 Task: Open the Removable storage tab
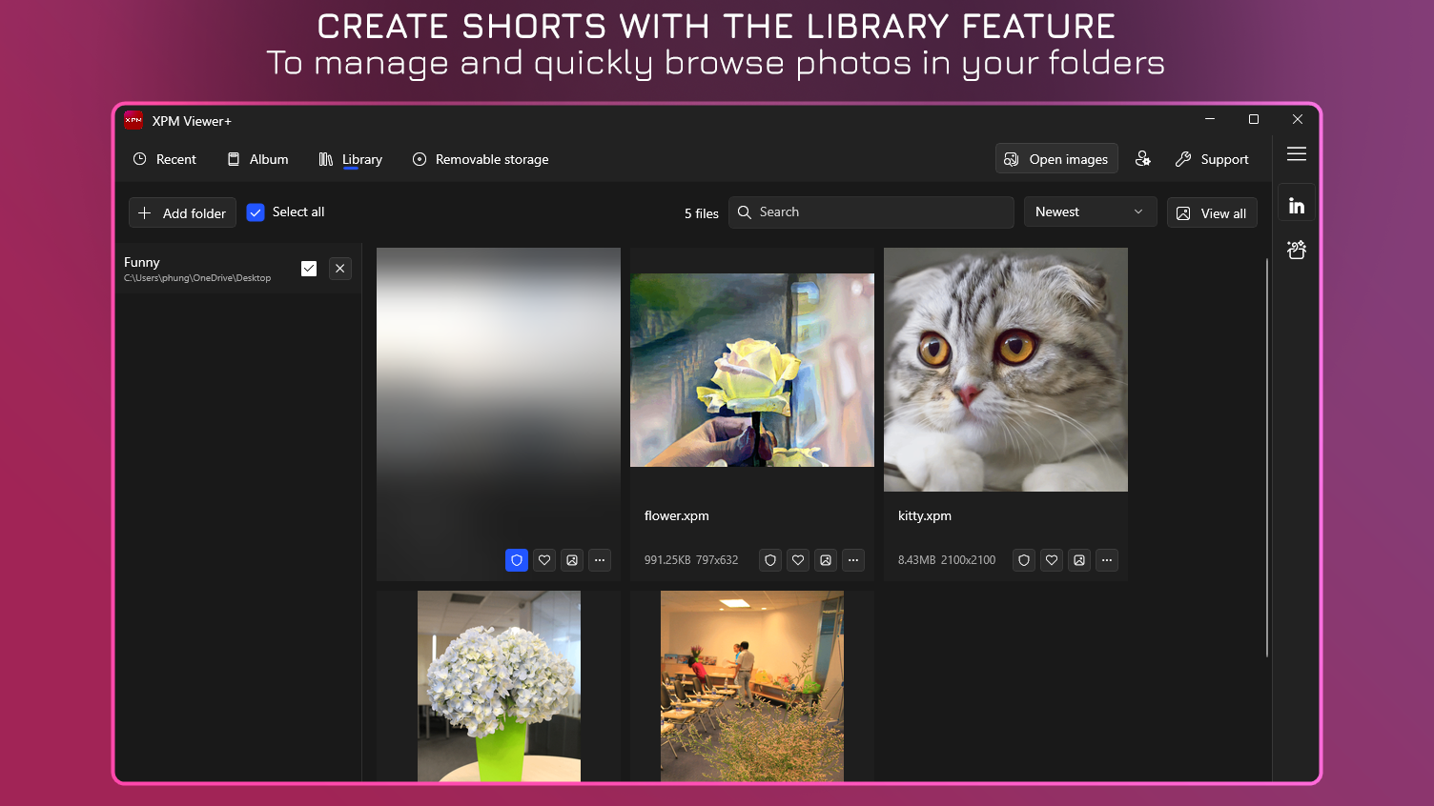click(x=481, y=159)
